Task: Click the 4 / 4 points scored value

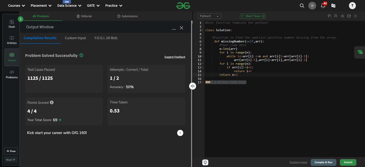Action: 33,111
